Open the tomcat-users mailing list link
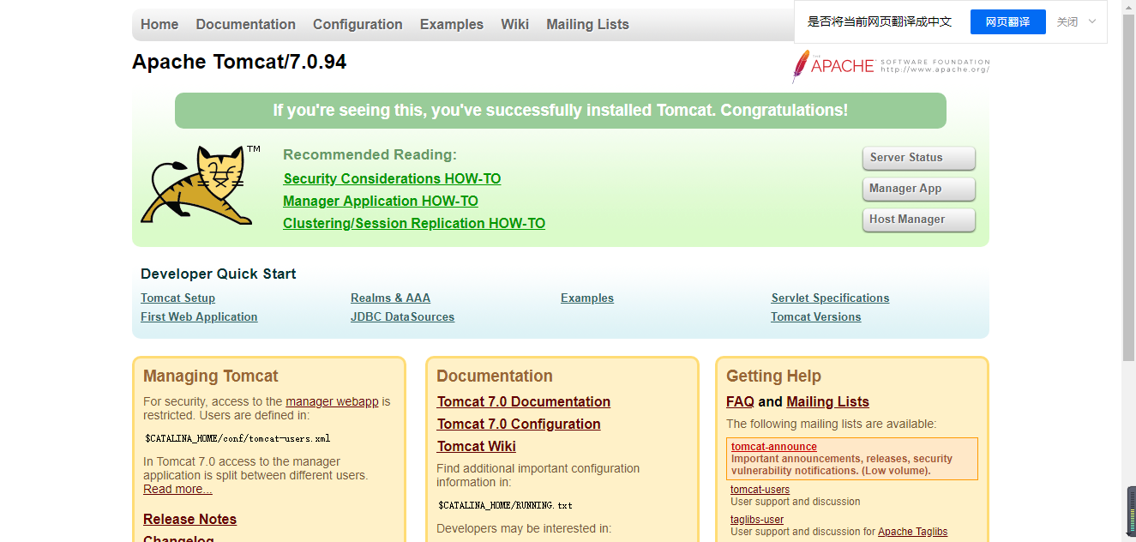 coord(760,490)
